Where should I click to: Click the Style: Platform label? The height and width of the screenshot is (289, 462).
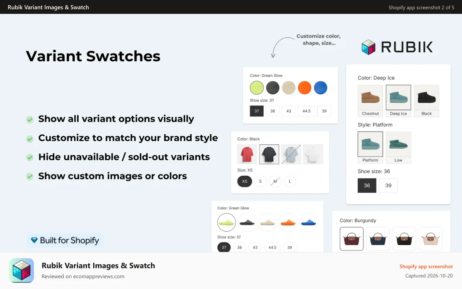375,125
